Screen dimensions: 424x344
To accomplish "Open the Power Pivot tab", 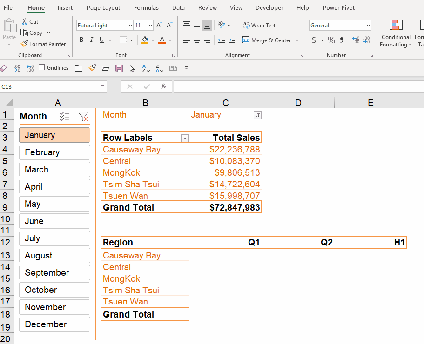I will pos(339,8).
